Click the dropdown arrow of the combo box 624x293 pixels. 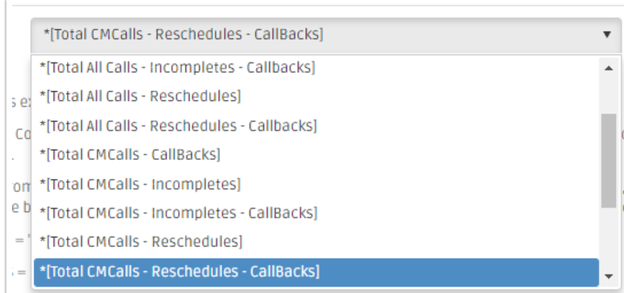pyautogui.click(x=607, y=35)
